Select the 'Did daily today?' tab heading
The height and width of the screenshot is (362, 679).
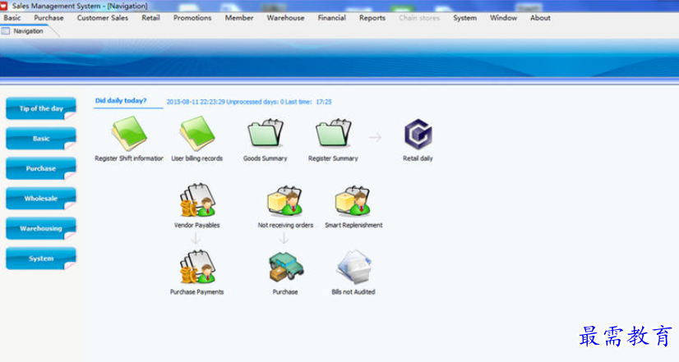(x=121, y=100)
